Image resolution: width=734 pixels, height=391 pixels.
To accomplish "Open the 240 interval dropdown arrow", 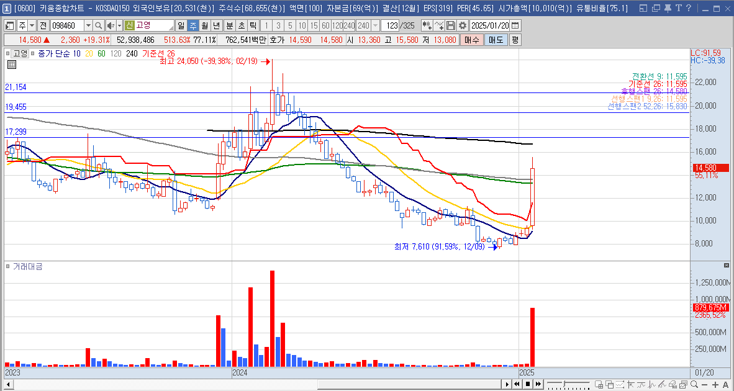I will pyautogui.click(x=375, y=25).
